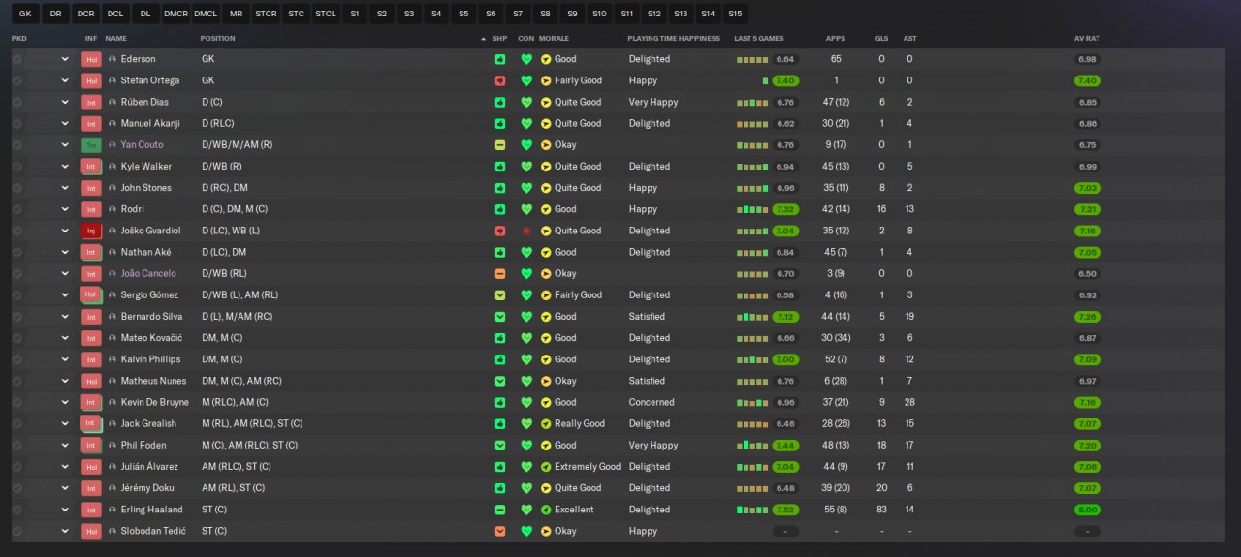Viewport: 1241px width, 557px height.
Task: Select the S15 substitute tab
Action: click(735, 14)
